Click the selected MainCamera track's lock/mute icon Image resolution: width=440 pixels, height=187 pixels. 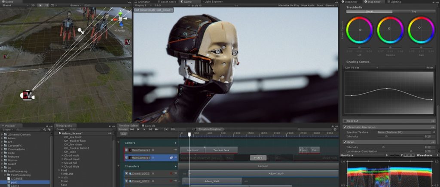(171, 158)
